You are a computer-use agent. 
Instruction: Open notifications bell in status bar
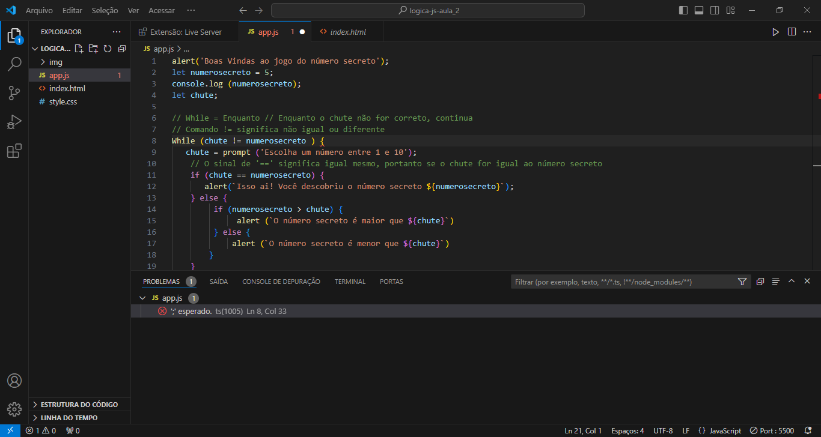(x=808, y=430)
